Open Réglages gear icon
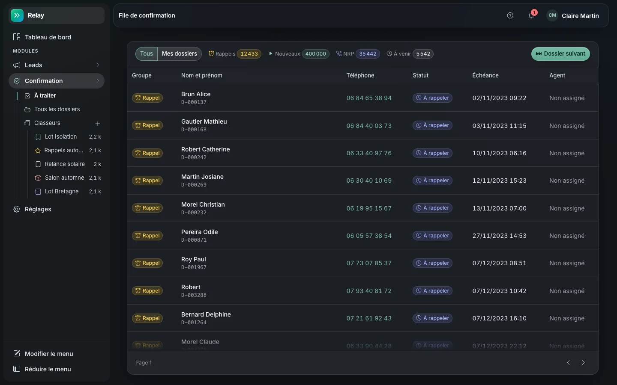 [17, 209]
